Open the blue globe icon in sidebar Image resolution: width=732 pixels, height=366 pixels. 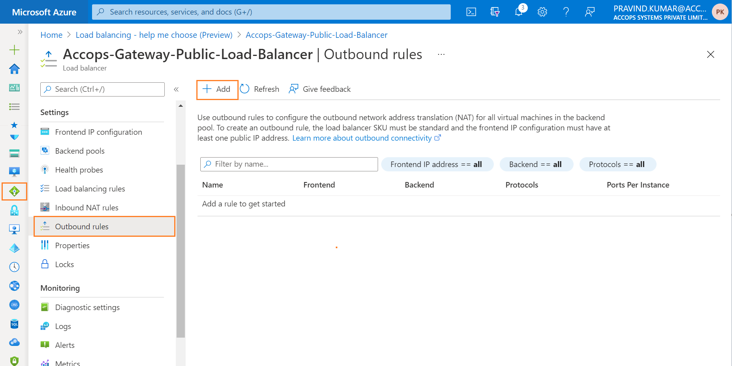(14, 286)
